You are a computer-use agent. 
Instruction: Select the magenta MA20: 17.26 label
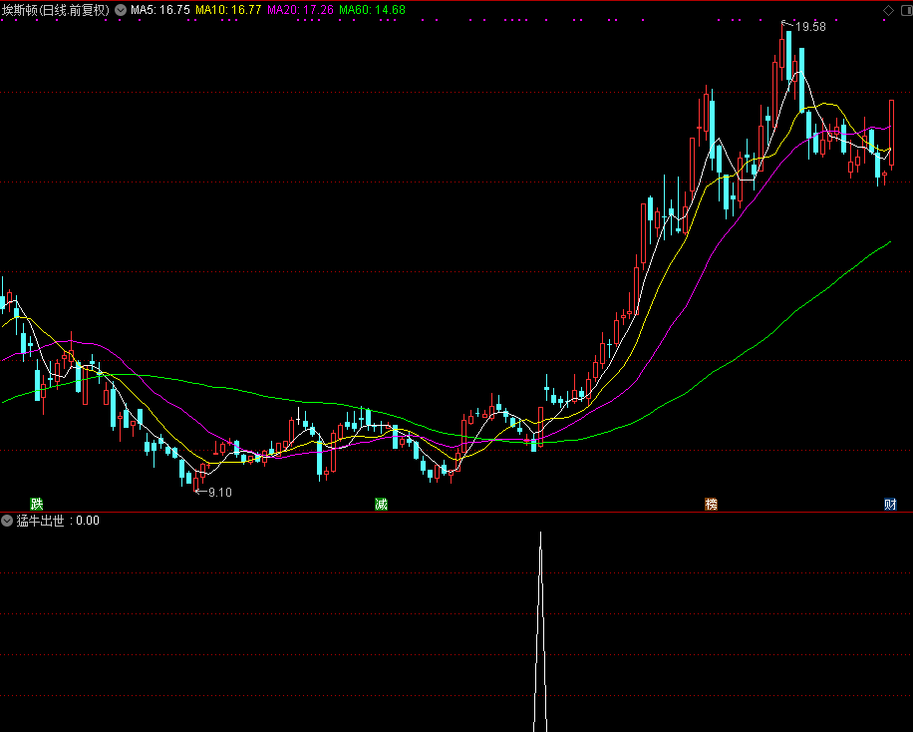coord(300,10)
